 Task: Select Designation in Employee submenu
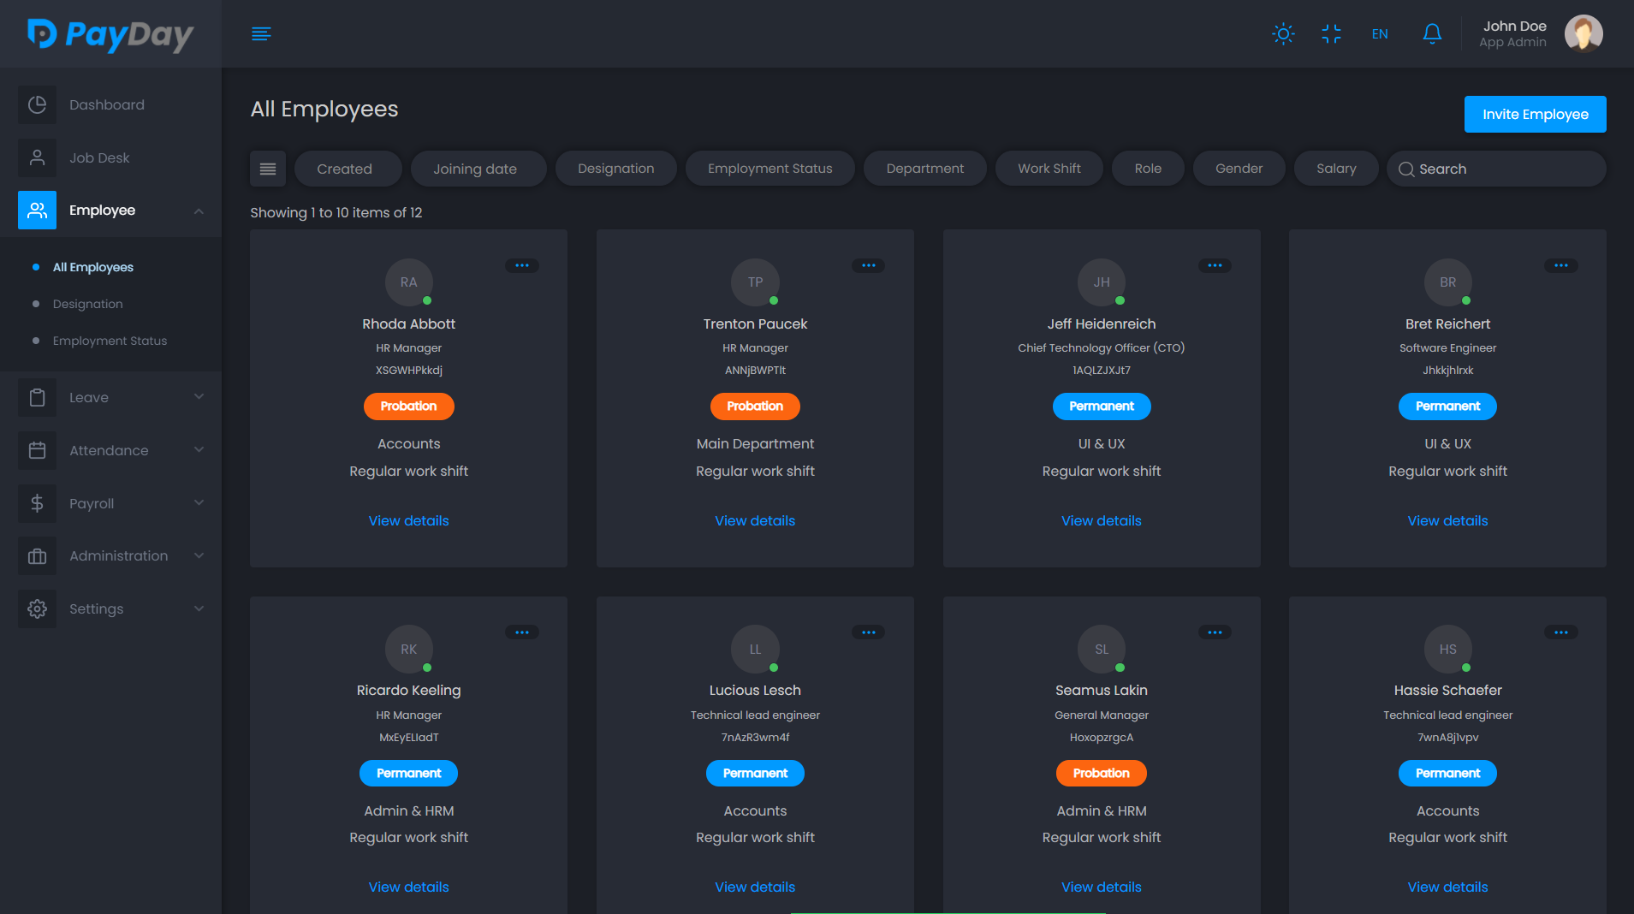point(87,304)
